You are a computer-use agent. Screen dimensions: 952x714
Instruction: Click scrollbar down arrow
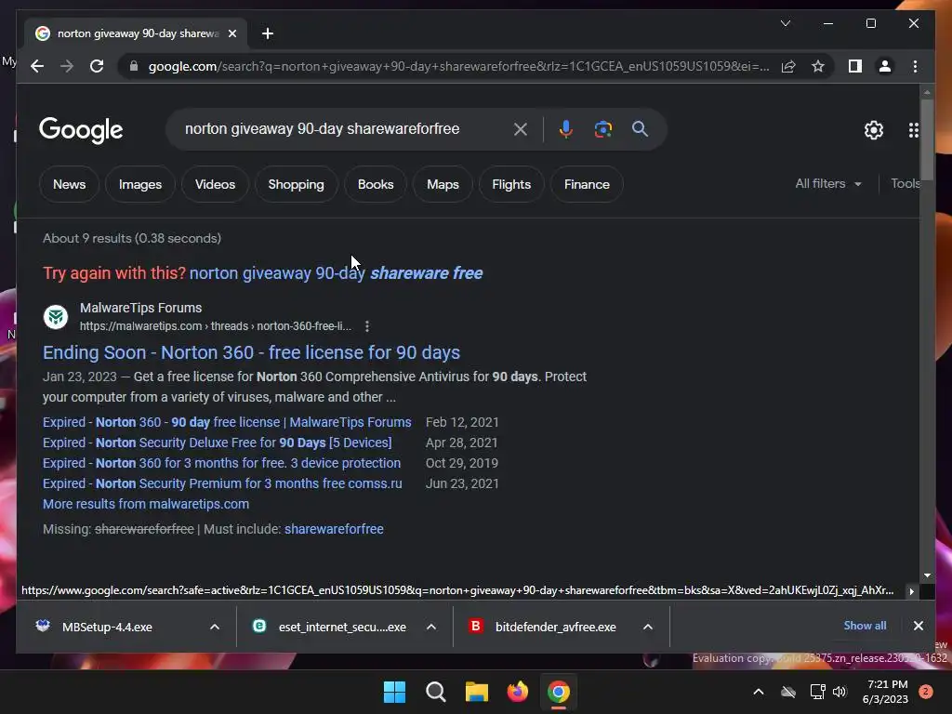coord(927,575)
